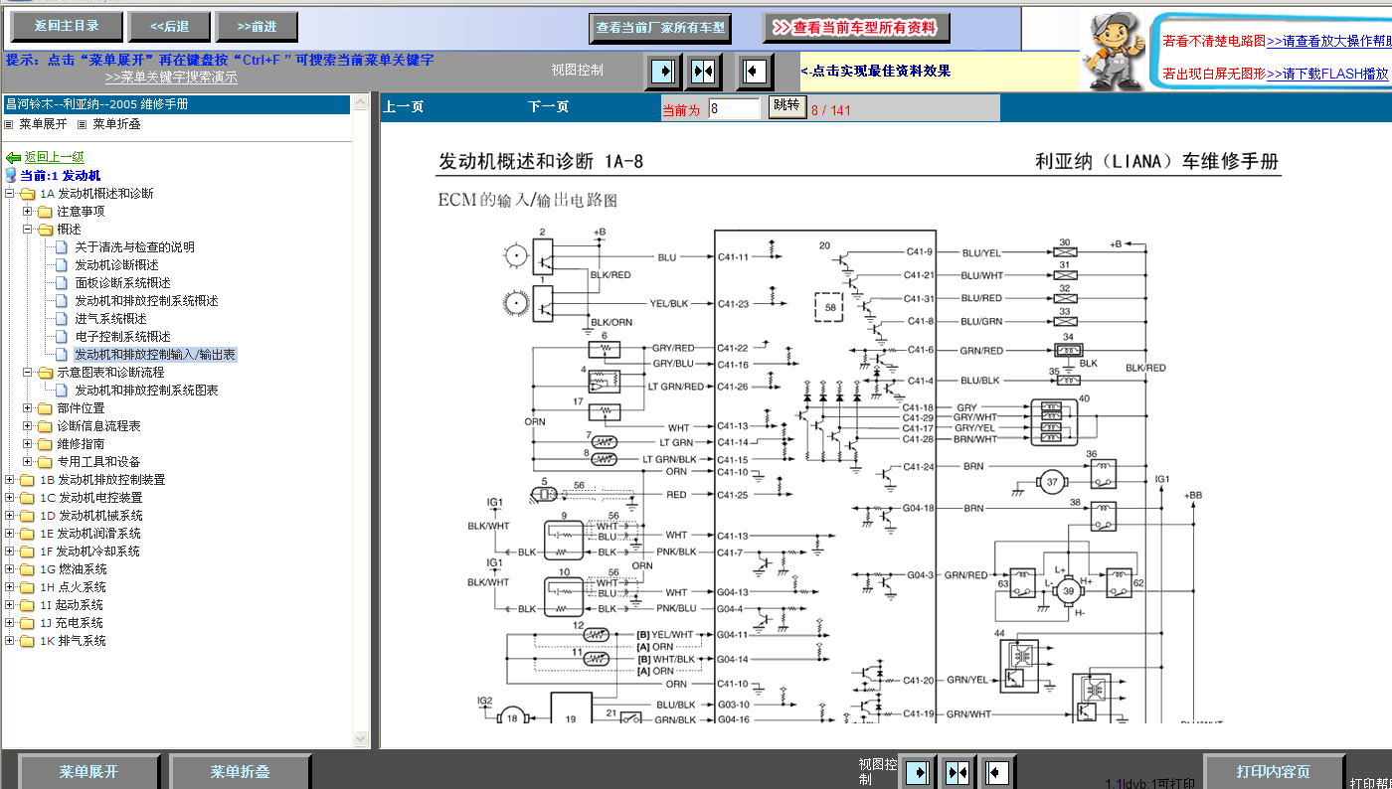Open the >>菜单关键字搜索演示 link
The image size is (1392, 789).
click(171, 78)
